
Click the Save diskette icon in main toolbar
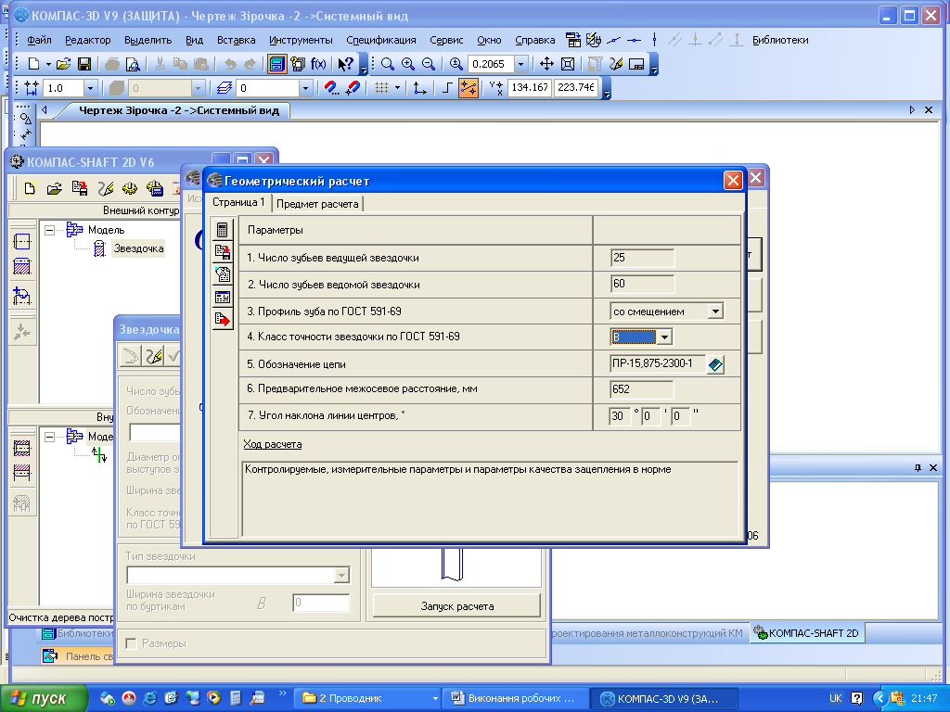tap(84, 64)
